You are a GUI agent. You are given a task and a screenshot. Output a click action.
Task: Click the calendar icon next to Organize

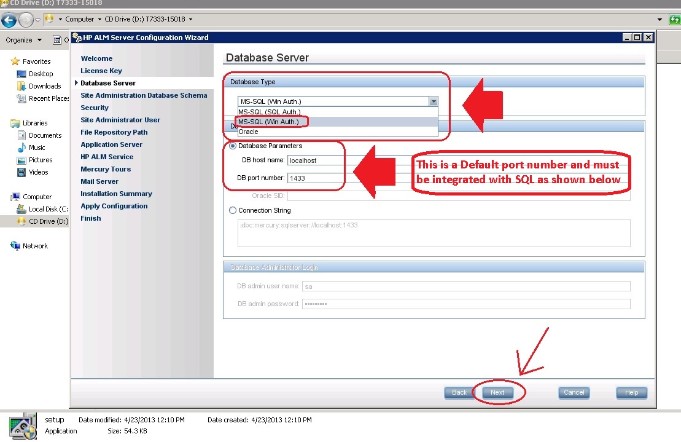click(x=57, y=40)
